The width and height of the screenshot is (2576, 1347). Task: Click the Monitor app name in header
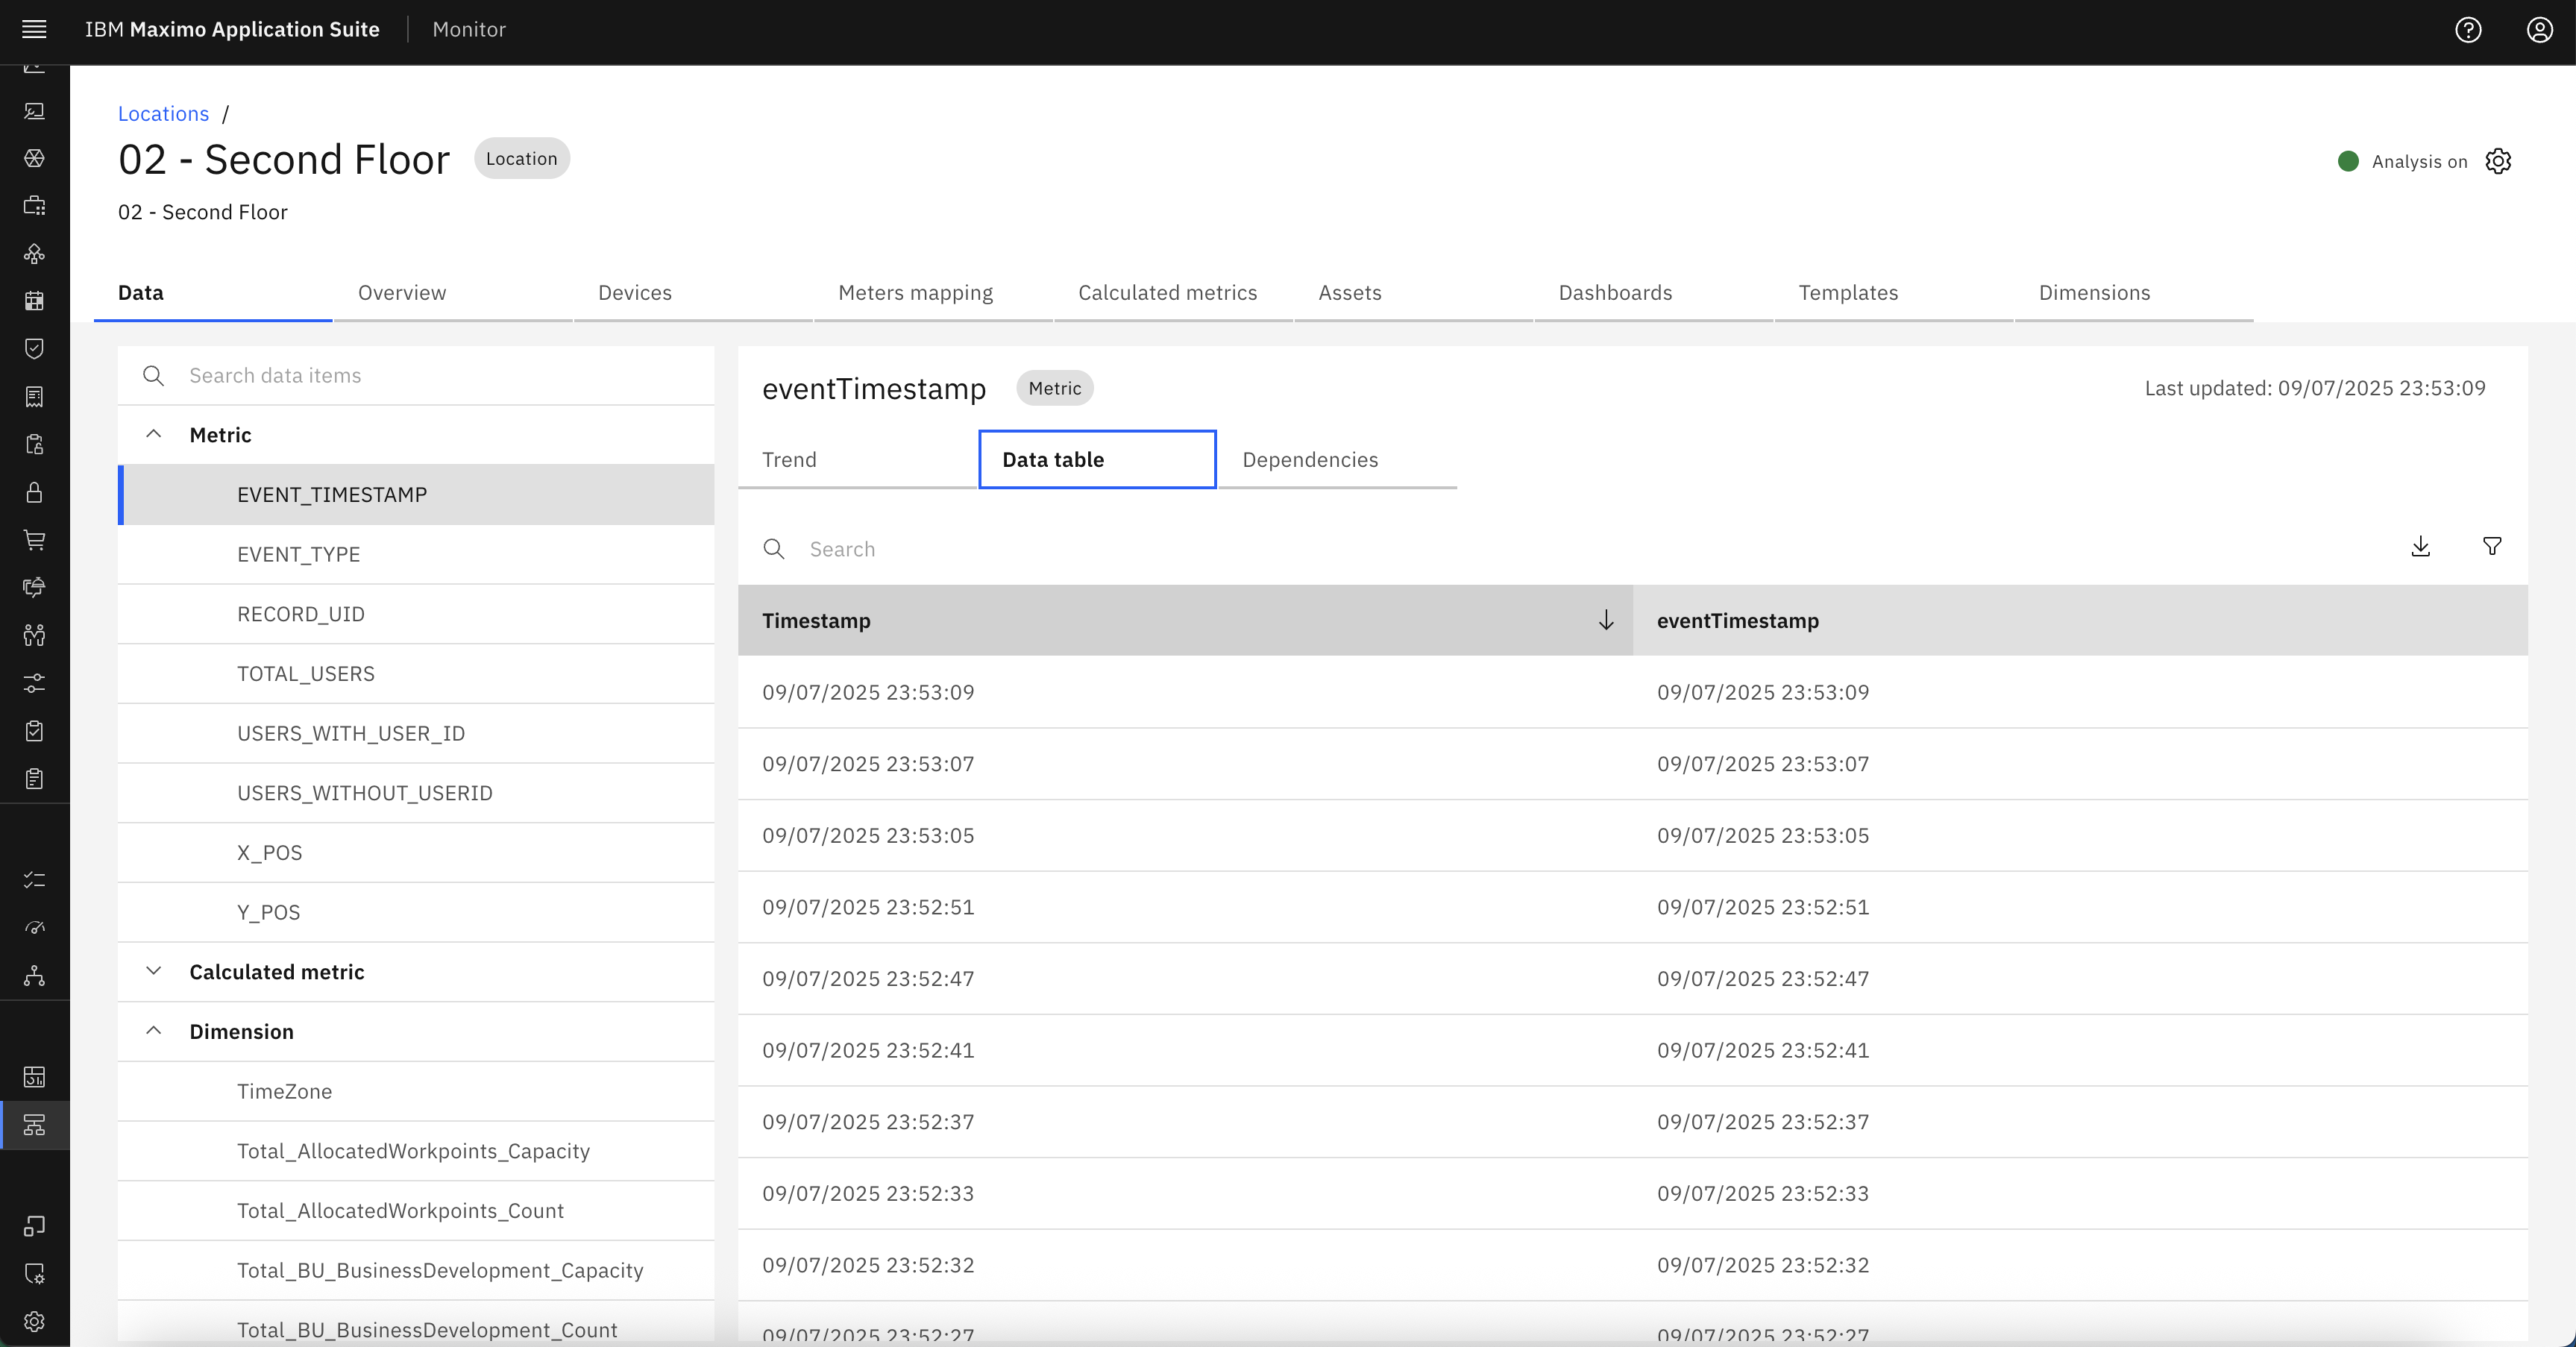[x=469, y=30]
